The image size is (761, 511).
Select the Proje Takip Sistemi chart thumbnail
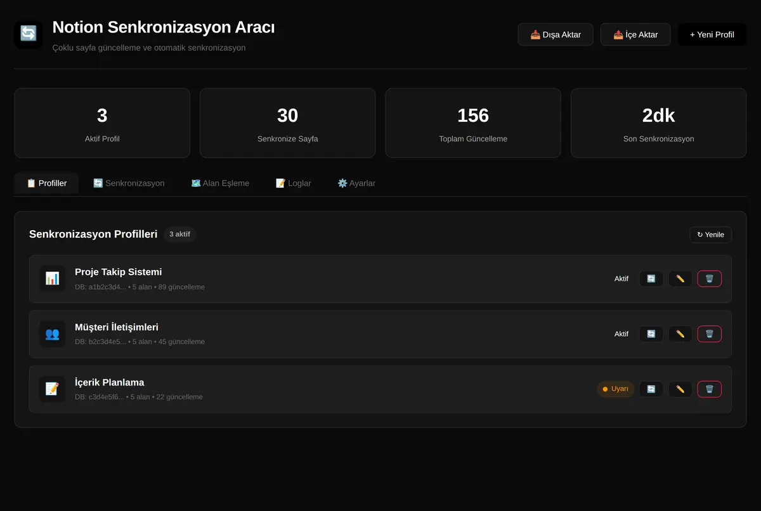tap(52, 279)
